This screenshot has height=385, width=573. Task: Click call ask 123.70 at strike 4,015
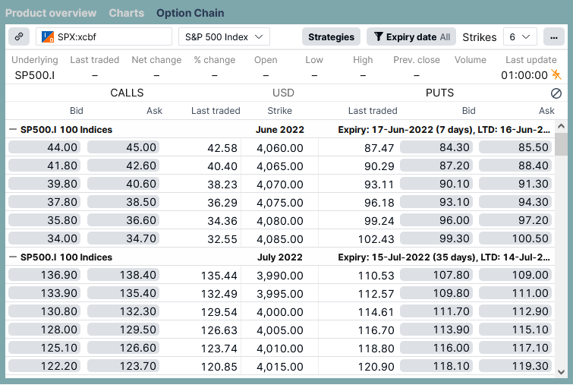(x=124, y=366)
